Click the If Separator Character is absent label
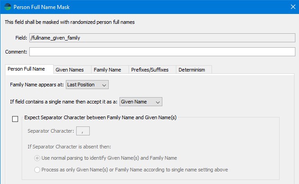 tap(69, 147)
